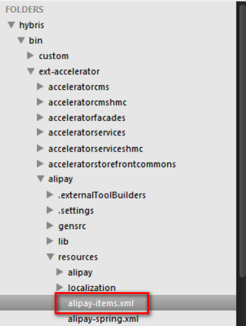Expand the acceleratorservices folder arrow
The height and width of the screenshot is (326, 246).
tap(40, 132)
